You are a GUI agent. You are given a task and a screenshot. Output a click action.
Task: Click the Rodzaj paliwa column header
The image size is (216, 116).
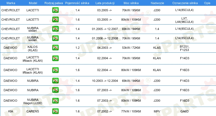[x=54, y=3]
